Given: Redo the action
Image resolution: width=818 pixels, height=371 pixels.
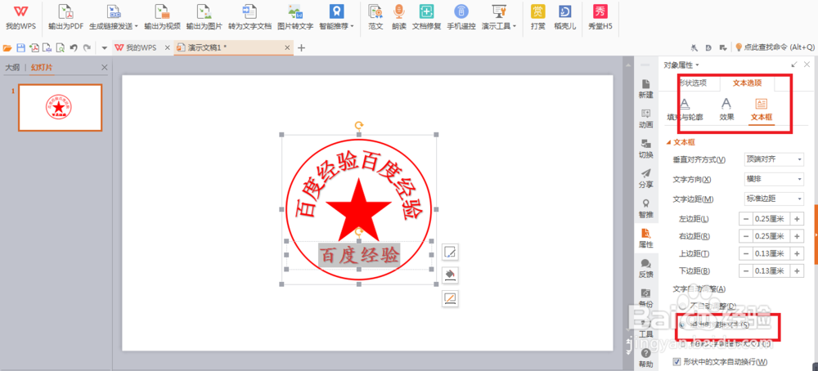Looking at the screenshot, I should tap(87, 48).
